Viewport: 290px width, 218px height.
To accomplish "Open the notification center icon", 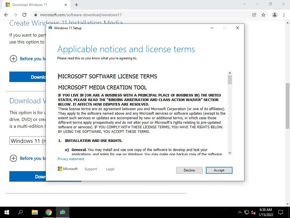I will click(281, 212).
